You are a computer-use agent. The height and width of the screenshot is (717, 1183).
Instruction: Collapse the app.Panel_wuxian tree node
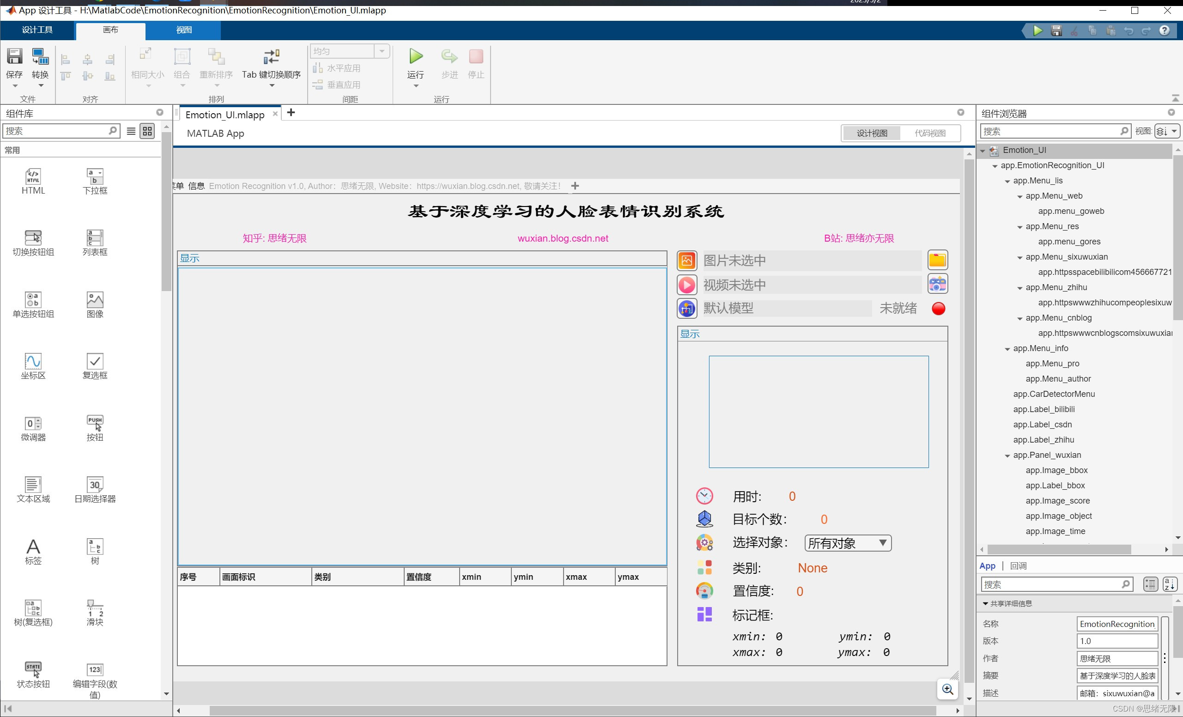[1007, 455]
